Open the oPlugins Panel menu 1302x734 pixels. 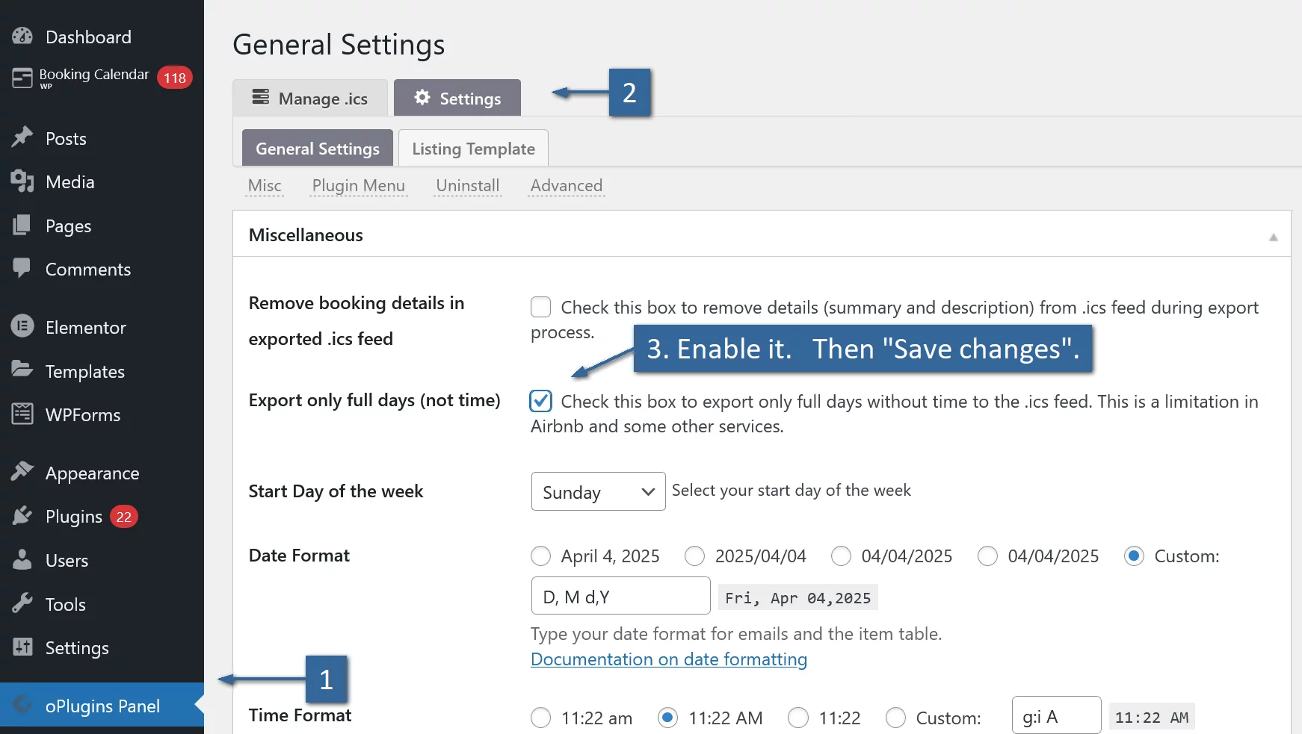102,705
